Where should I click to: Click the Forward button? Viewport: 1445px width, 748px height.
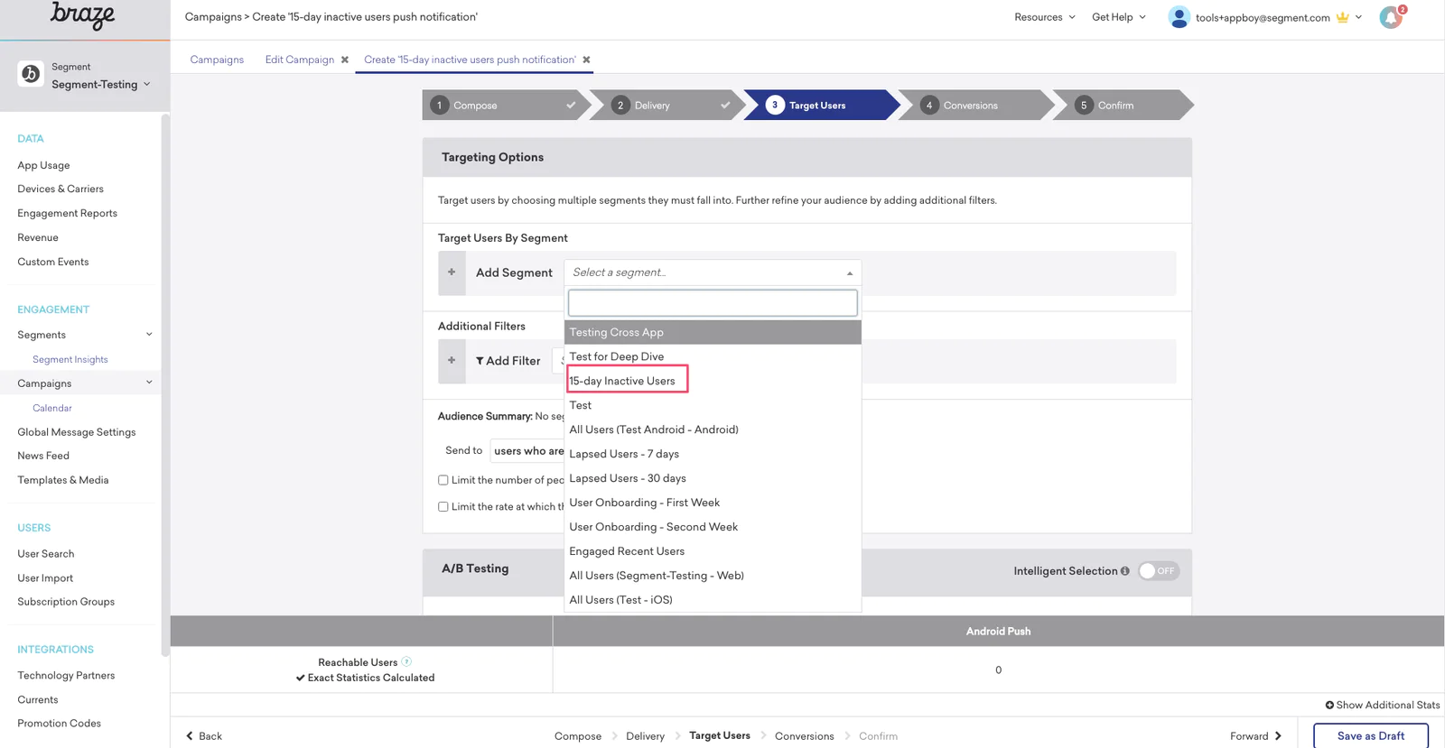click(x=1256, y=736)
